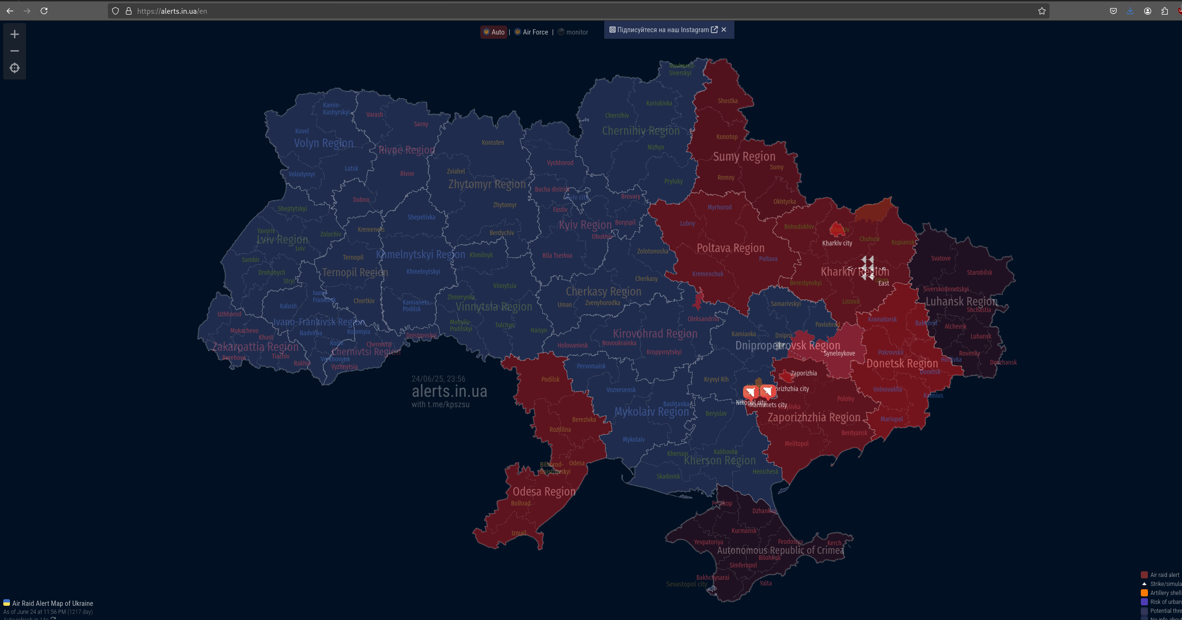Click the Korosten district label

point(493,142)
